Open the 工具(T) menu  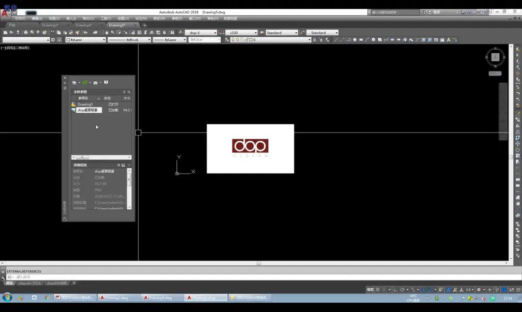106,19
